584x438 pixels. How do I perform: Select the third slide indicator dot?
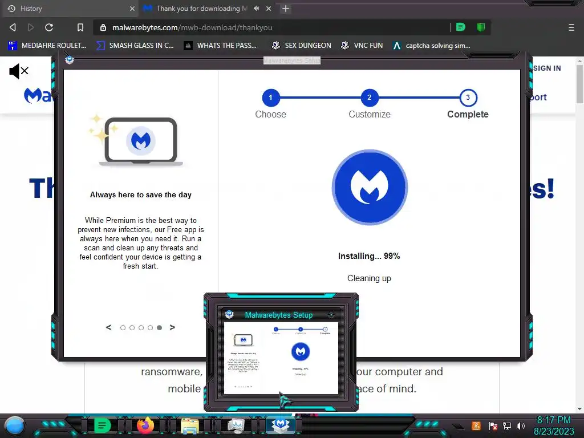pos(141,328)
